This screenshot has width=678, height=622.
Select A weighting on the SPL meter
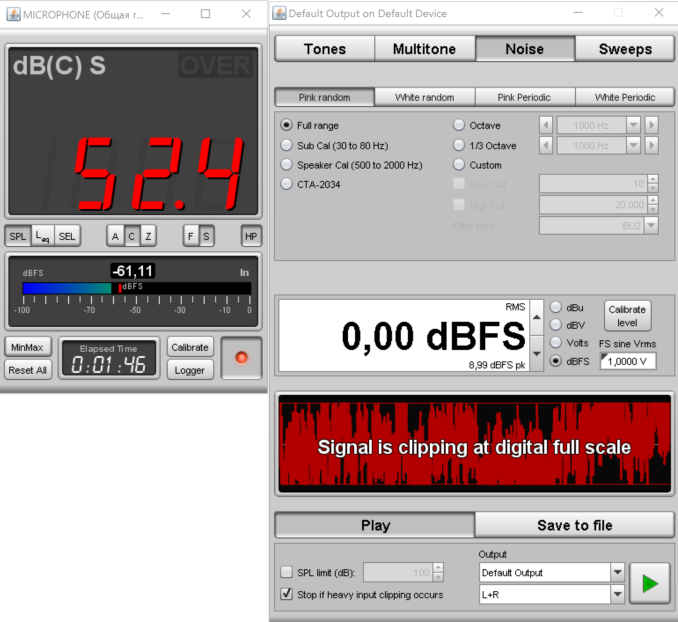click(x=115, y=236)
